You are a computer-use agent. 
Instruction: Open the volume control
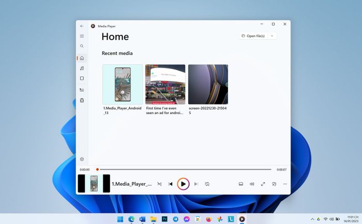click(252, 184)
